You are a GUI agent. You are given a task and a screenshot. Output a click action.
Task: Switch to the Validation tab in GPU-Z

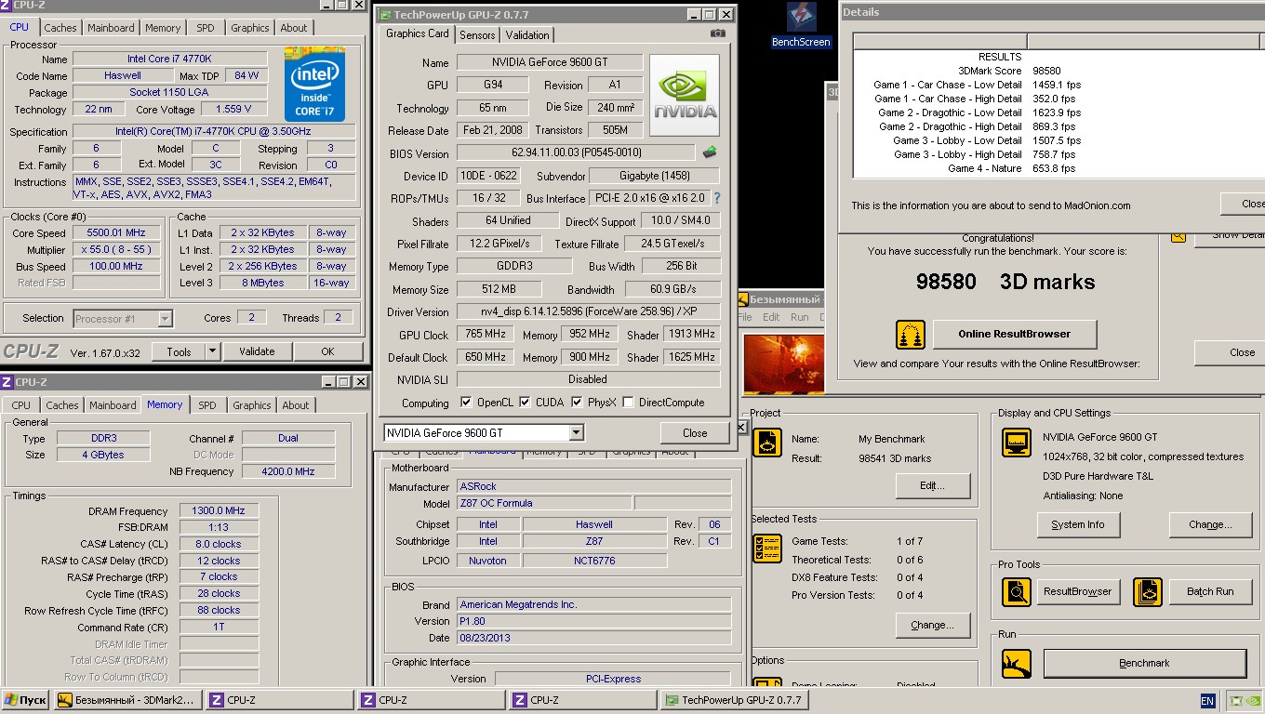click(527, 35)
